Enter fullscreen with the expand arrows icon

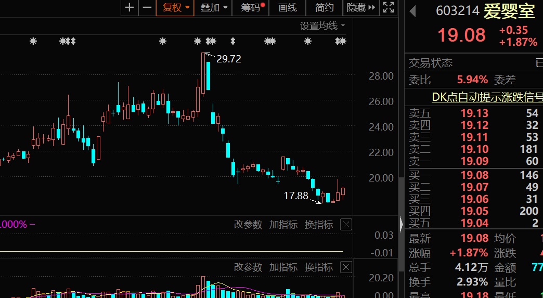388,7
